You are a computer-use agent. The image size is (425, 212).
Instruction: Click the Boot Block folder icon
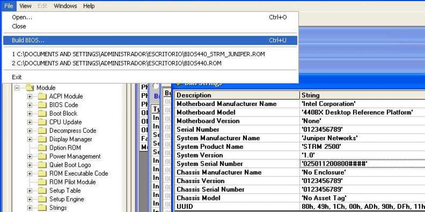click(42, 113)
